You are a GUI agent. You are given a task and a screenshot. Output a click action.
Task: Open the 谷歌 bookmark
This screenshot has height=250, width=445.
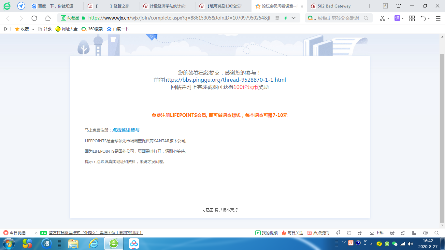45,29
